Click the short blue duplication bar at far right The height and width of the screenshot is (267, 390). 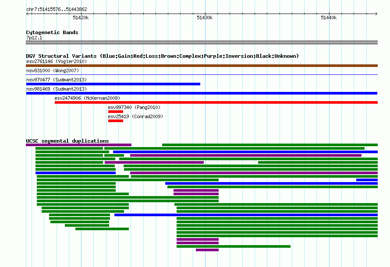[x=367, y=180]
